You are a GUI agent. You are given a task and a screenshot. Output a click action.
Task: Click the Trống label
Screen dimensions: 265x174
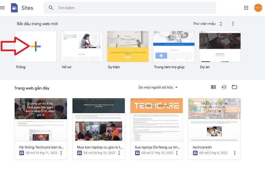(21, 67)
